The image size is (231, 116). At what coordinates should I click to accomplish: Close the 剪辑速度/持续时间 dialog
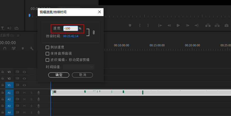coord(100,12)
